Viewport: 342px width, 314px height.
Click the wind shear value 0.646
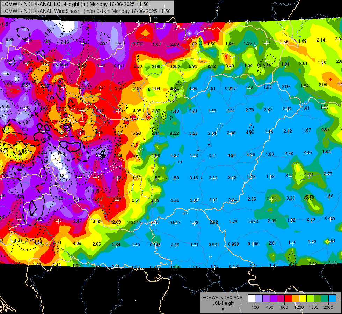click(155, 245)
